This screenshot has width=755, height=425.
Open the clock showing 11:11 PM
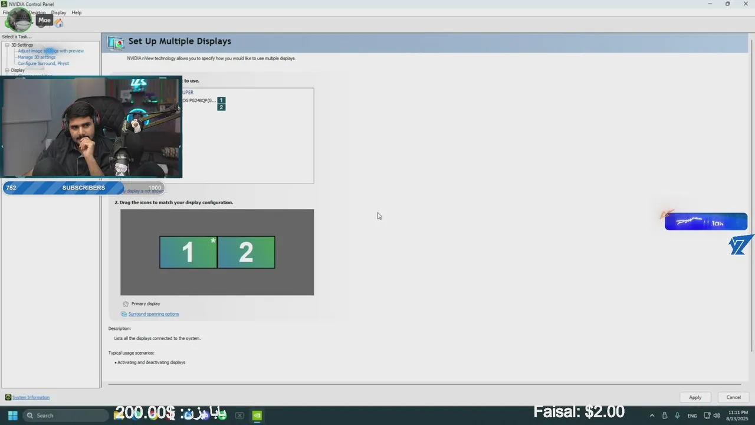737,416
